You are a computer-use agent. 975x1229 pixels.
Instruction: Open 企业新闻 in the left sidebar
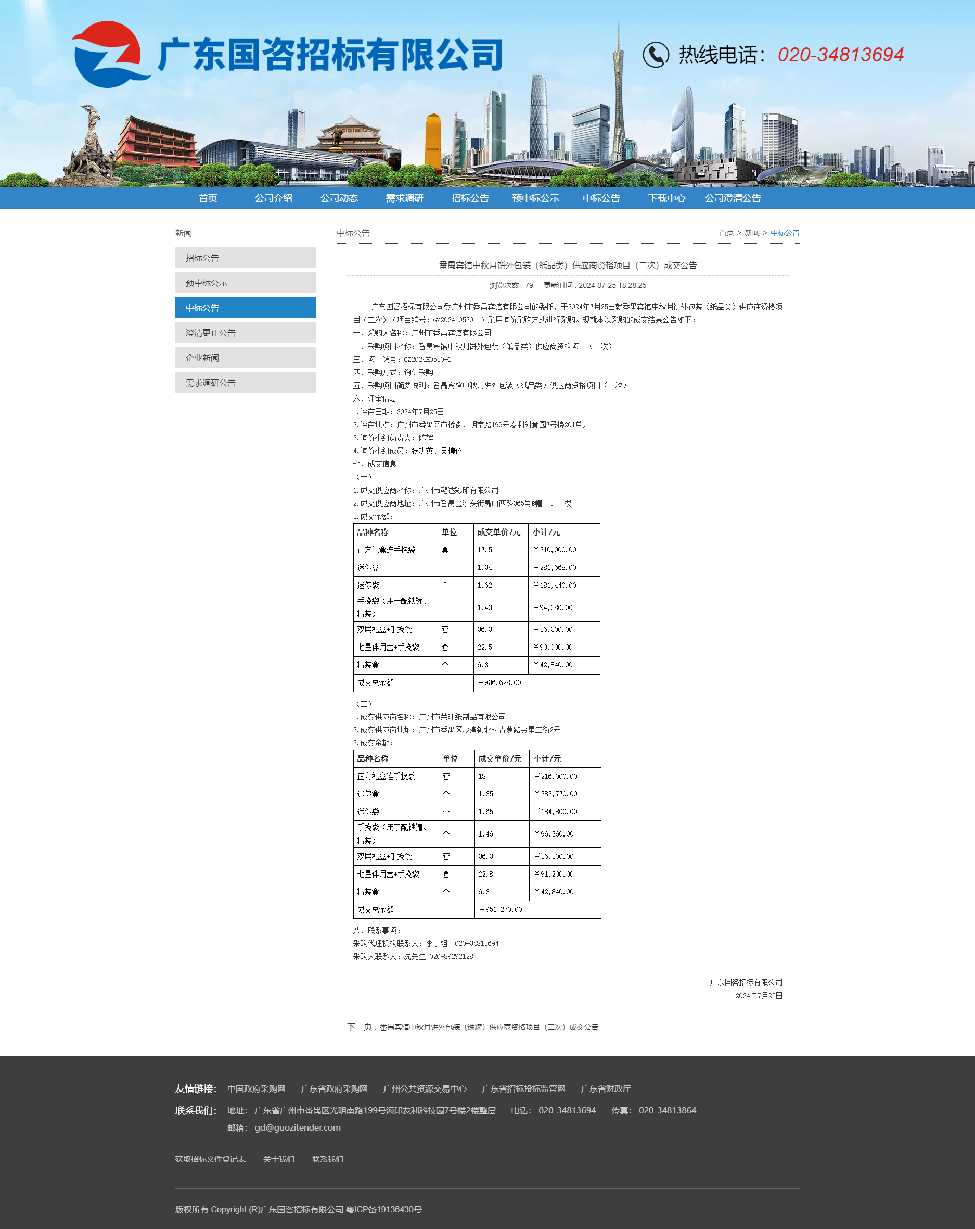click(x=246, y=358)
